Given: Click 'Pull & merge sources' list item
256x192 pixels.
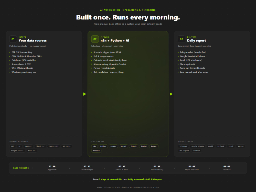Looking at the screenshot, I should pos(103,56).
